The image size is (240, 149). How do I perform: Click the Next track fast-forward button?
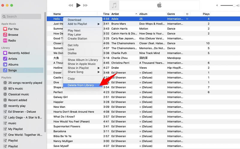tap(85, 5)
